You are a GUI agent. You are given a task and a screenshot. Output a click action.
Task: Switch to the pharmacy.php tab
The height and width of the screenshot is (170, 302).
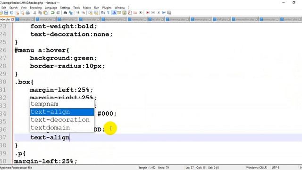tap(177, 19)
